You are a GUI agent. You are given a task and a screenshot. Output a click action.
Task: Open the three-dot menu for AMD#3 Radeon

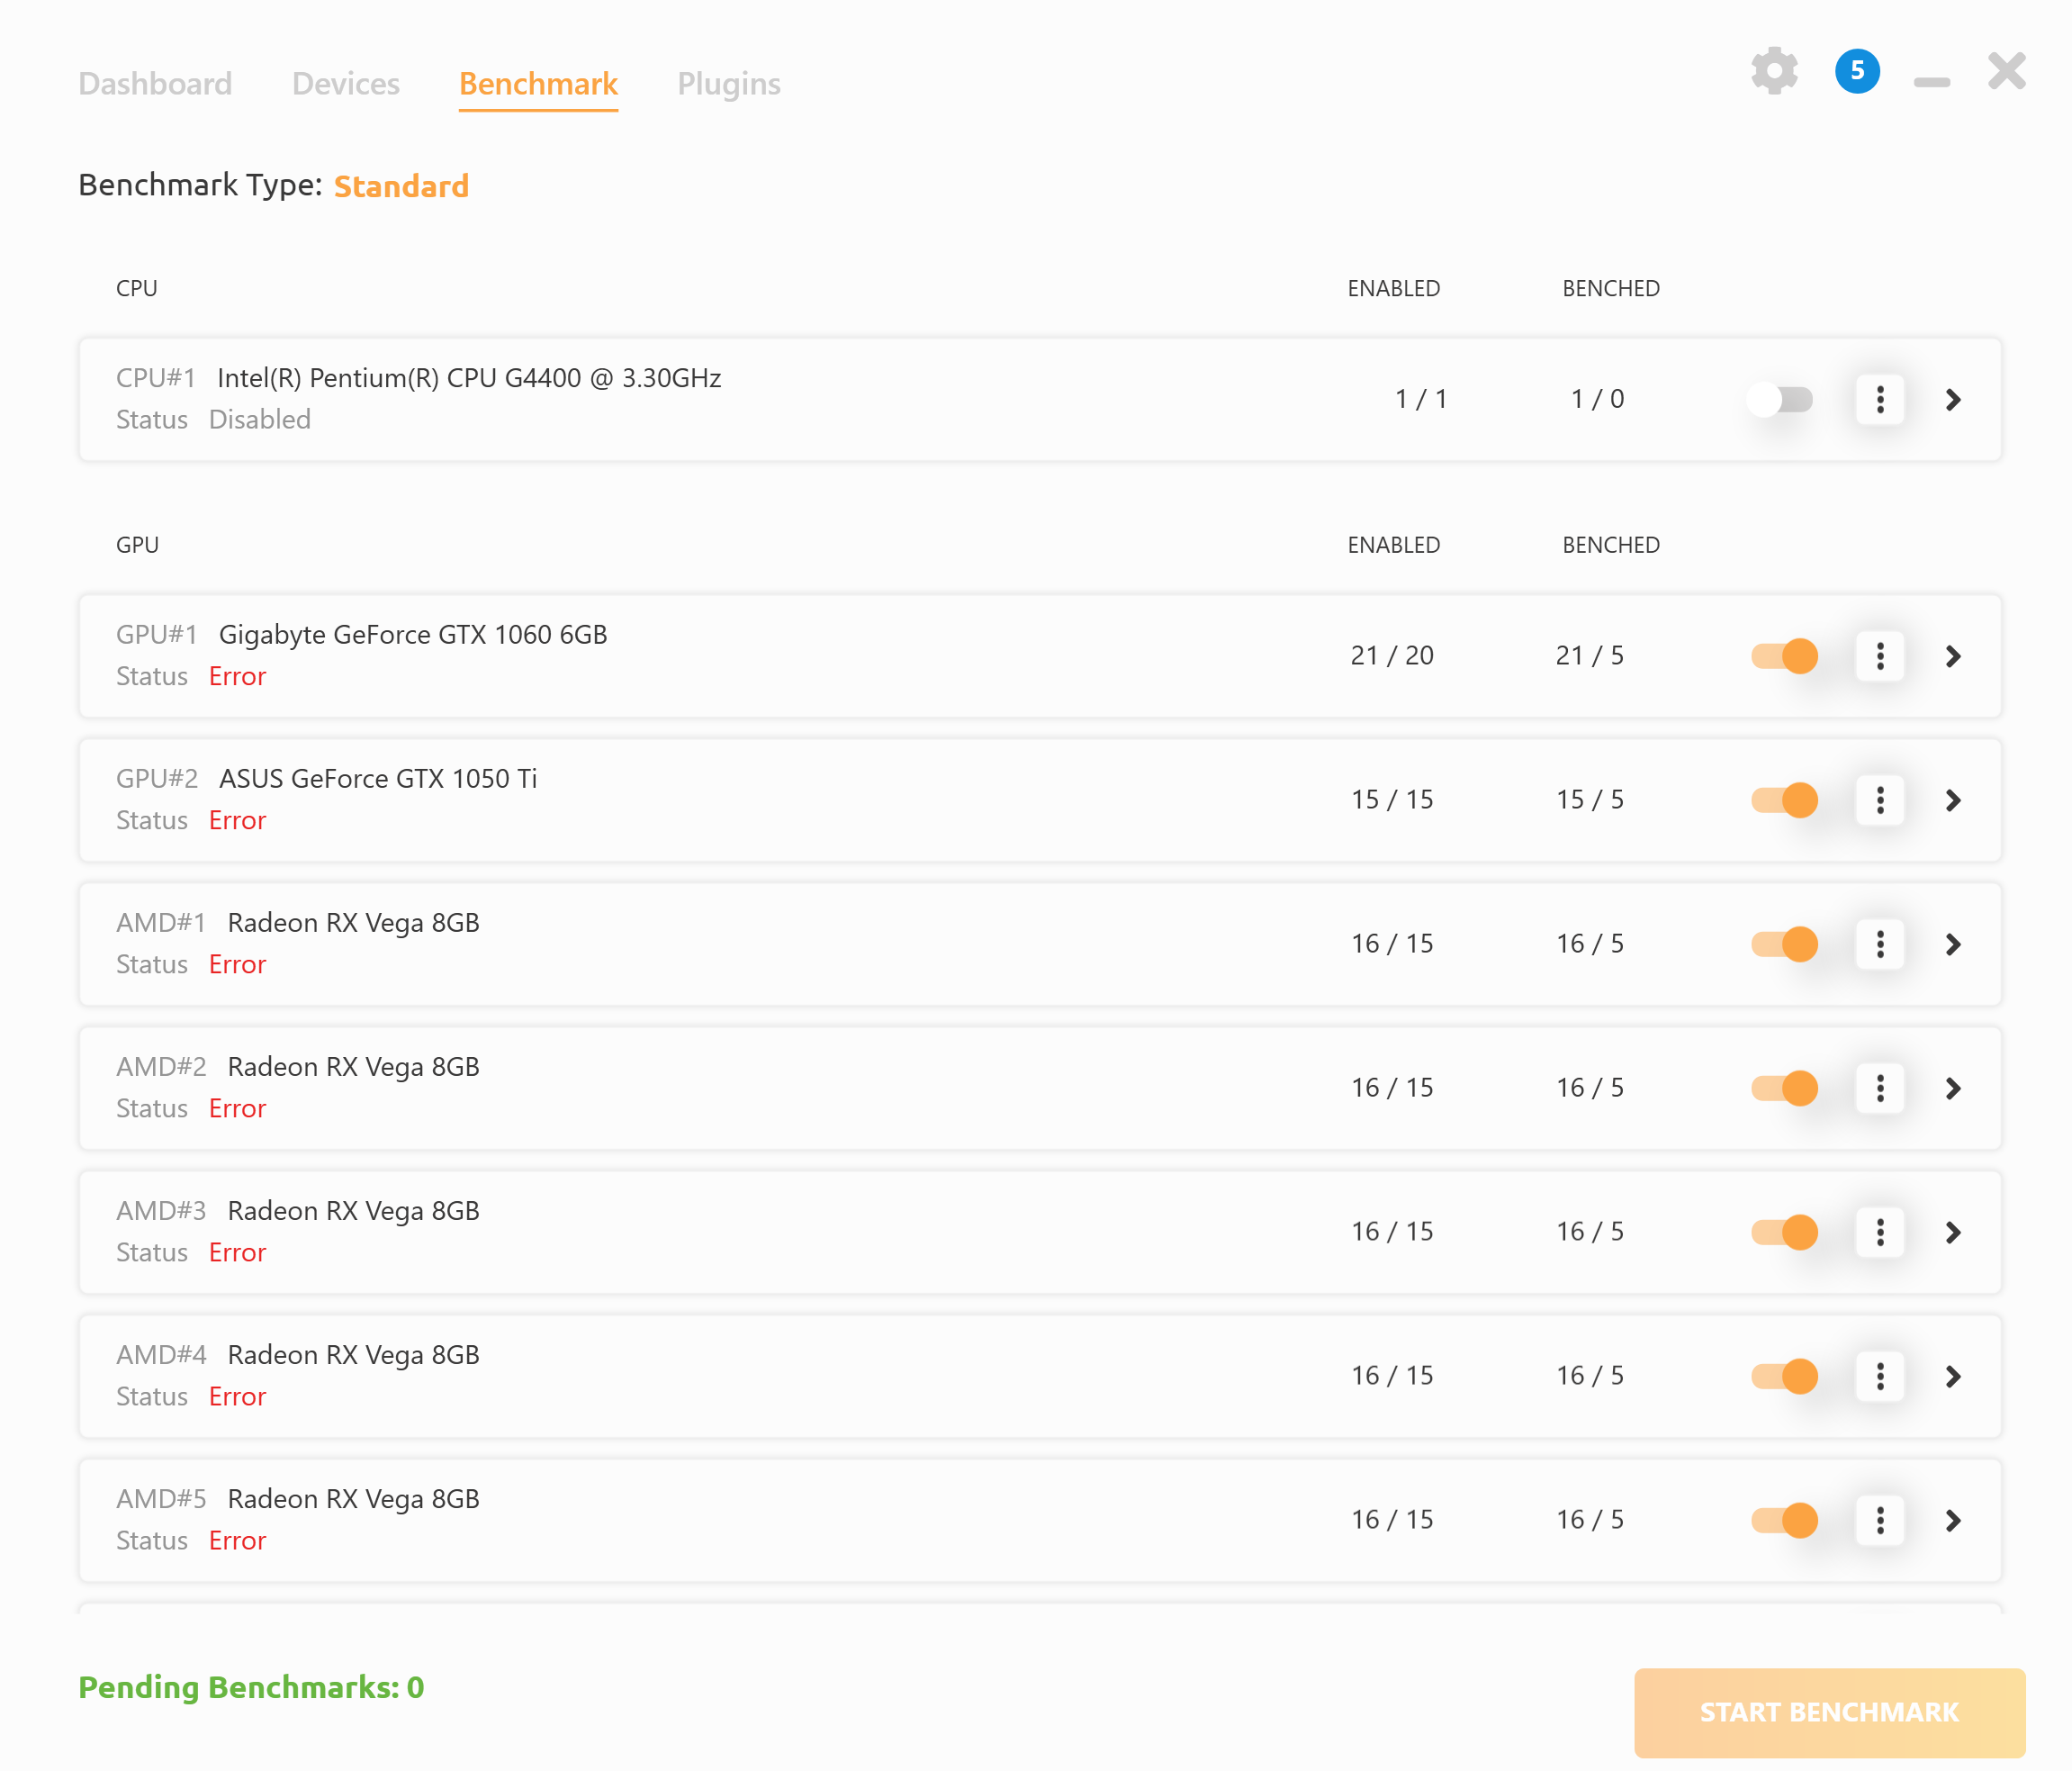[1880, 1232]
